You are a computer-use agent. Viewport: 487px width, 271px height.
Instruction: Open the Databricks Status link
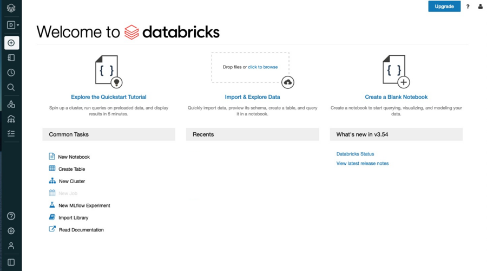[355, 154]
